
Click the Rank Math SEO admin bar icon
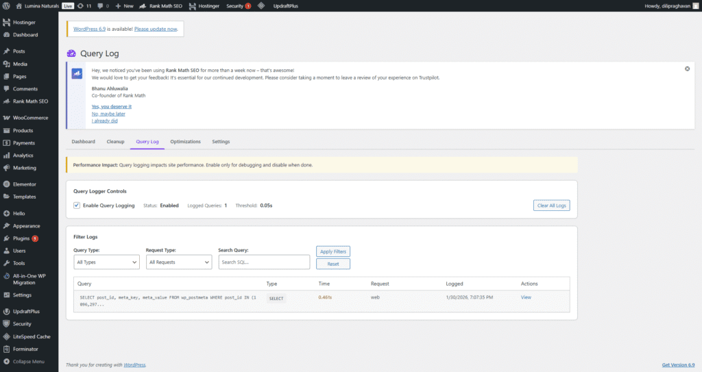point(143,5)
